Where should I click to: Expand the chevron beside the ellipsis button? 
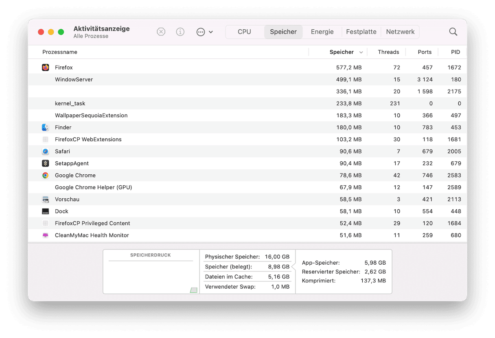211,32
